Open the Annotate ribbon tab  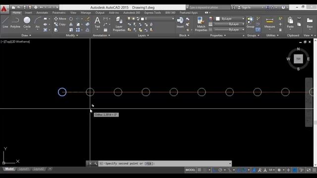point(42,13)
